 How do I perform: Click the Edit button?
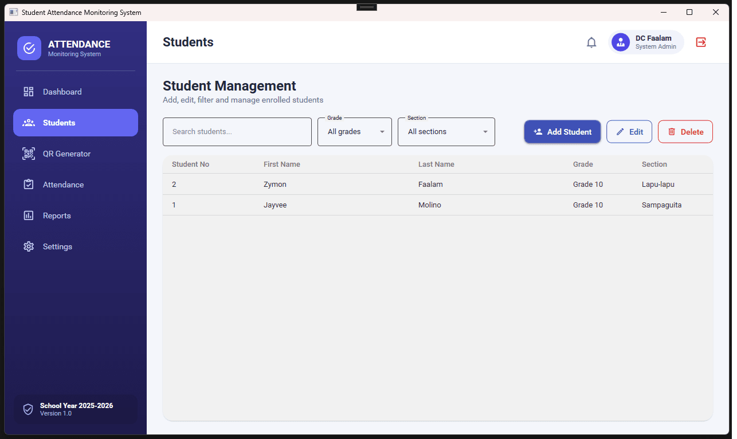(629, 132)
